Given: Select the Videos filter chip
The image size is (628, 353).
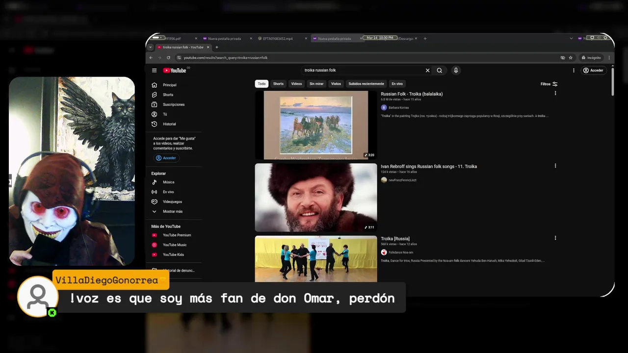Looking at the screenshot, I should 296,84.
